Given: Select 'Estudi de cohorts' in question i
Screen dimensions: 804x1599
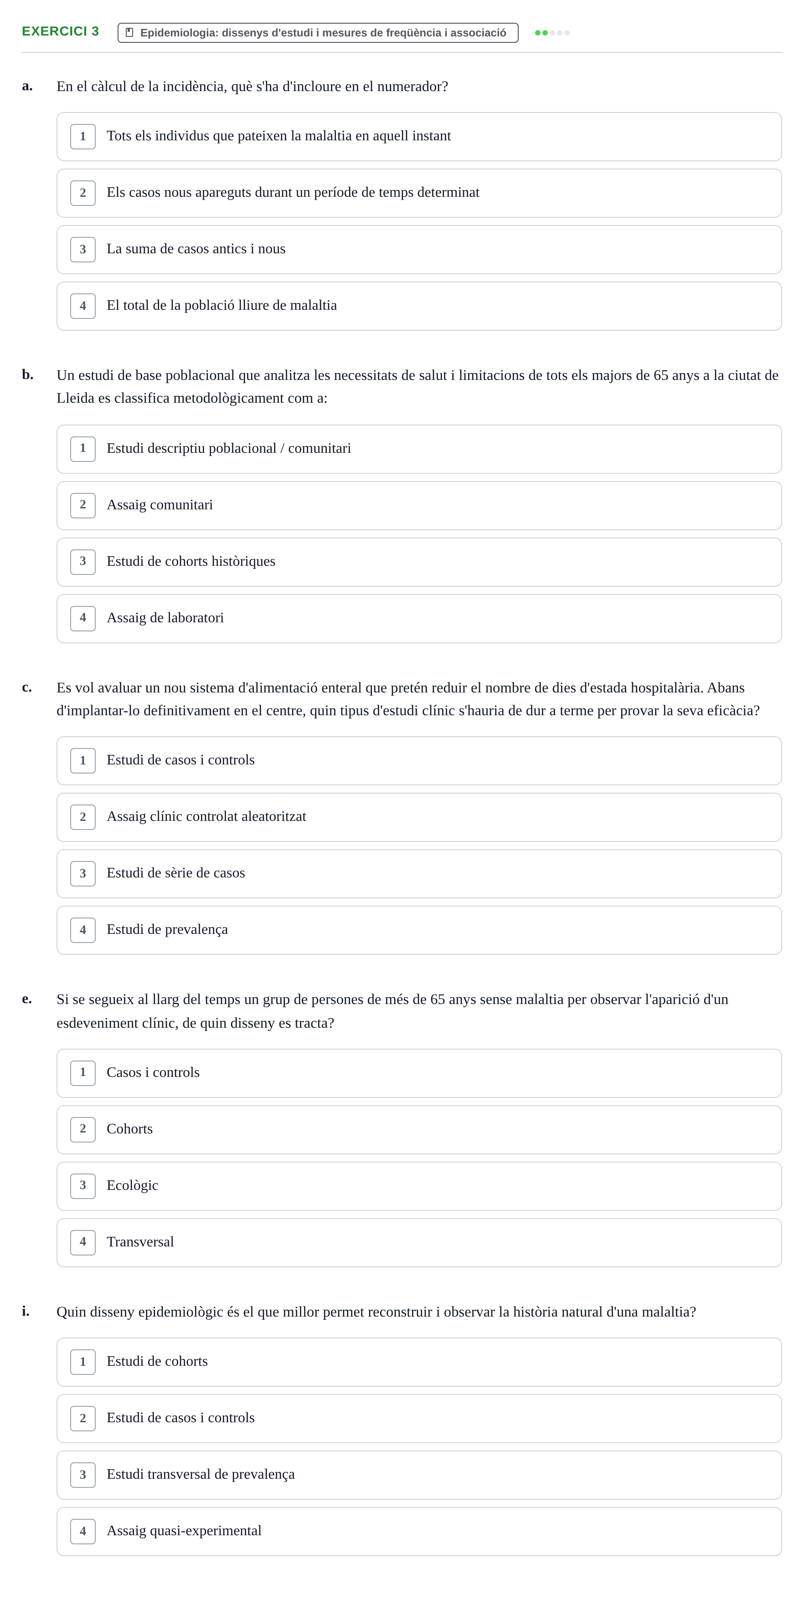Looking at the screenshot, I should tap(419, 1362).
